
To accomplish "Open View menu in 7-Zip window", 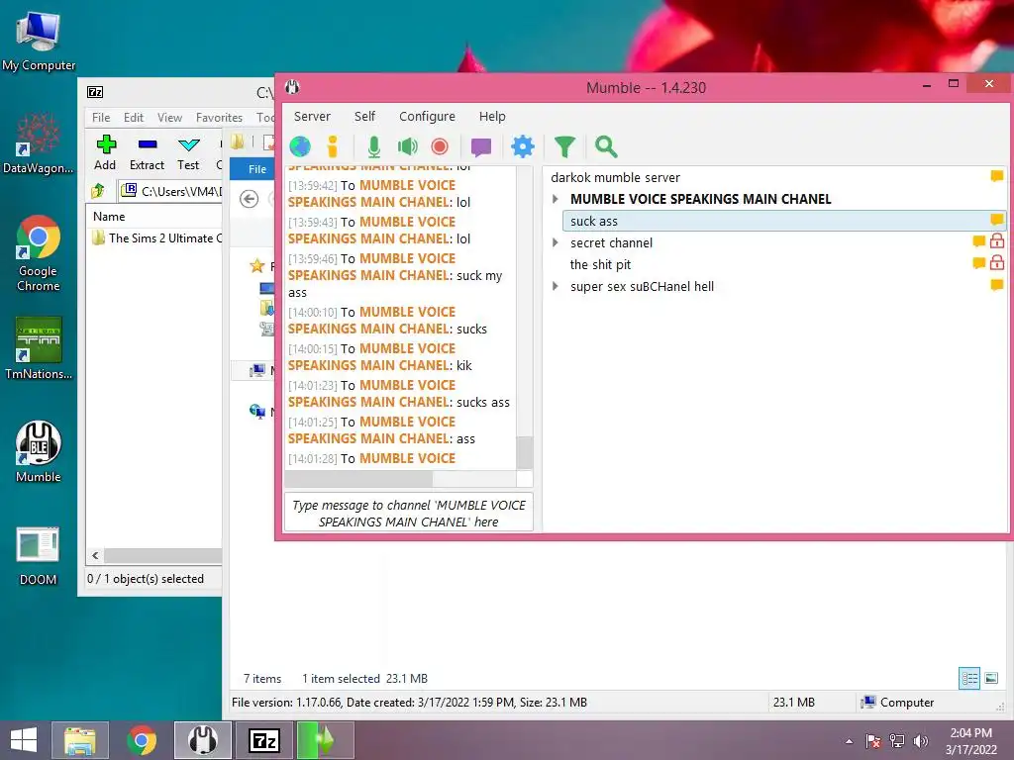I will [169, 118].
